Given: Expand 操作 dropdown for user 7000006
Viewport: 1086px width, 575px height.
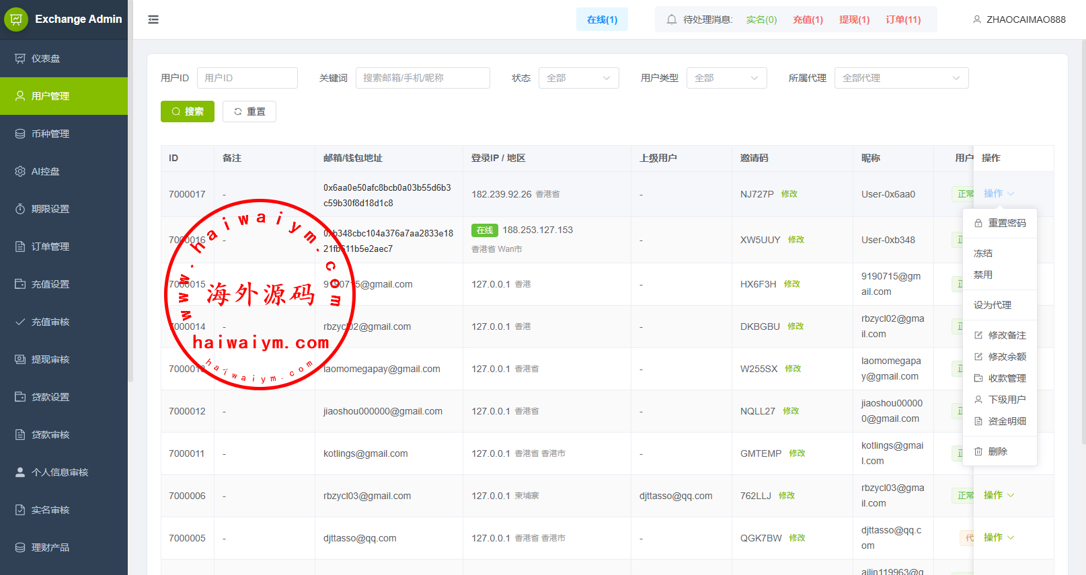Looking at the screenshot, I should (999, 495).
